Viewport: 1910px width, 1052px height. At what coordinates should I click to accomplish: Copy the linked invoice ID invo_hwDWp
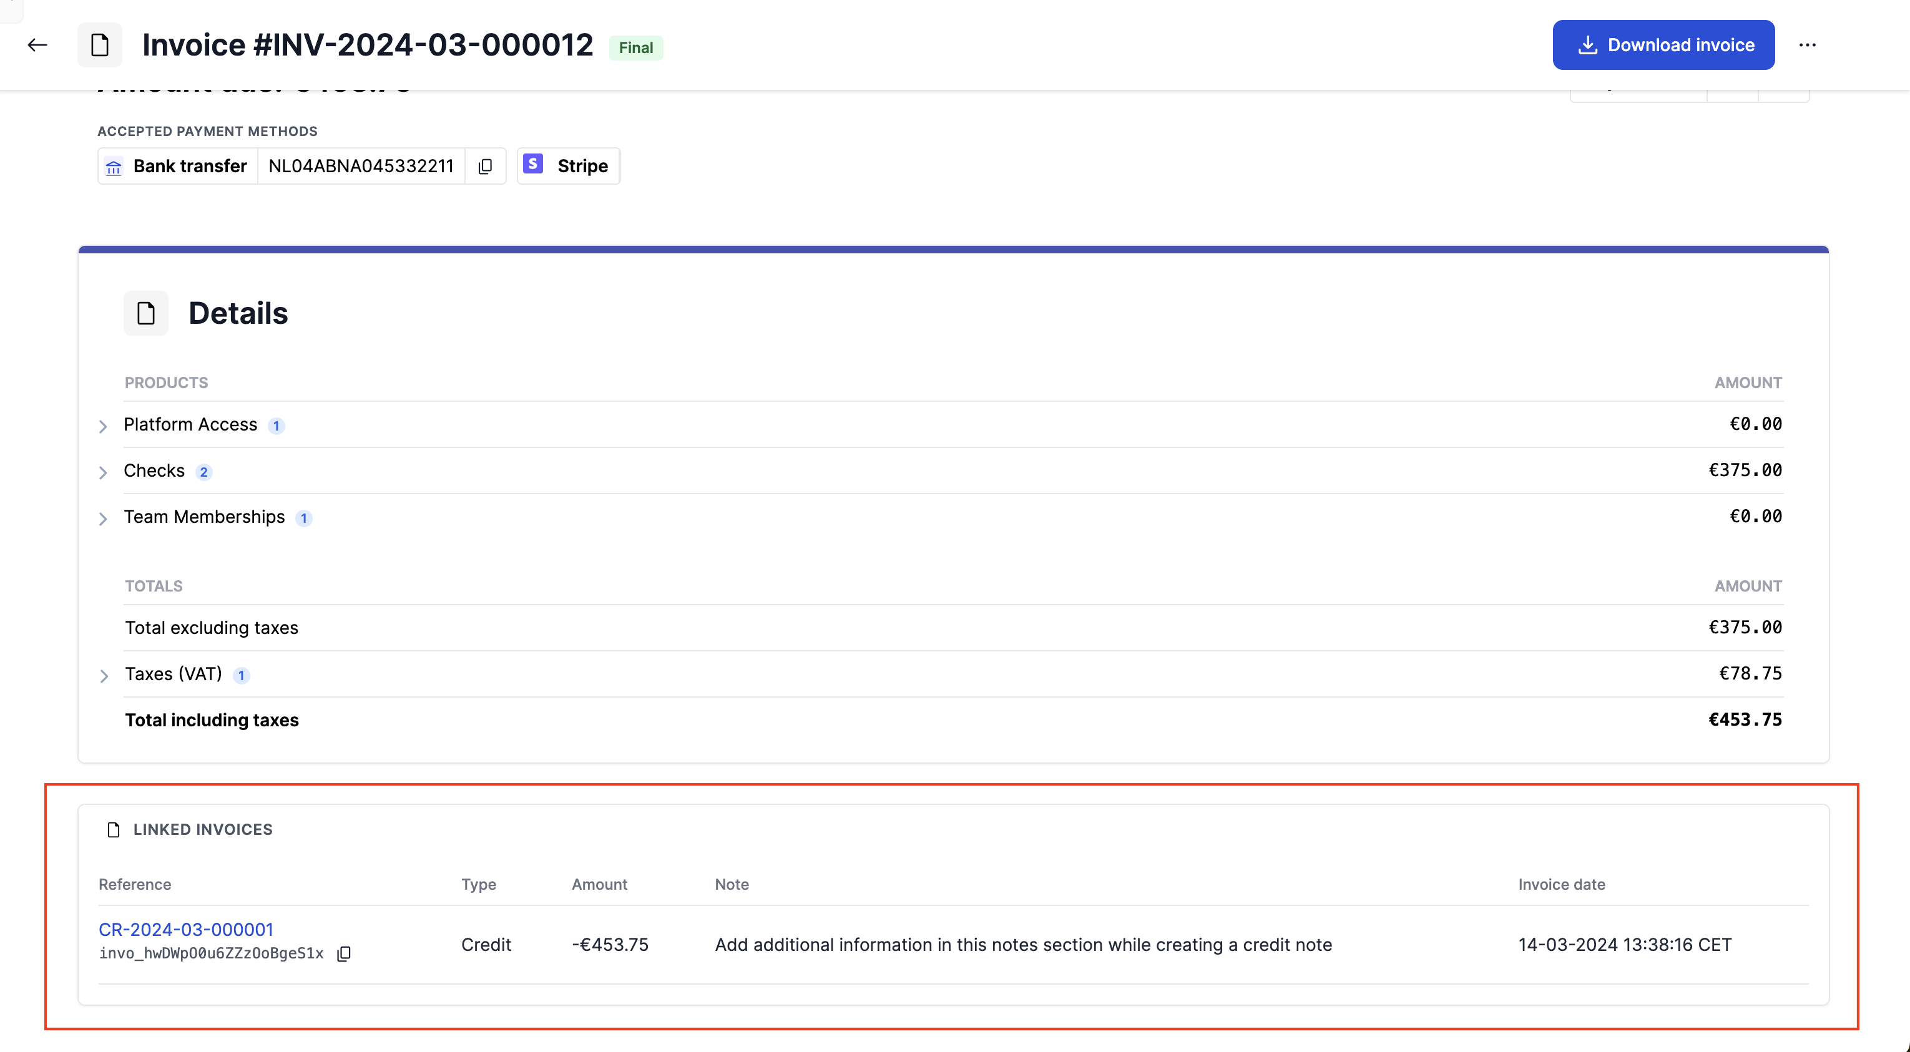(344, 953)
